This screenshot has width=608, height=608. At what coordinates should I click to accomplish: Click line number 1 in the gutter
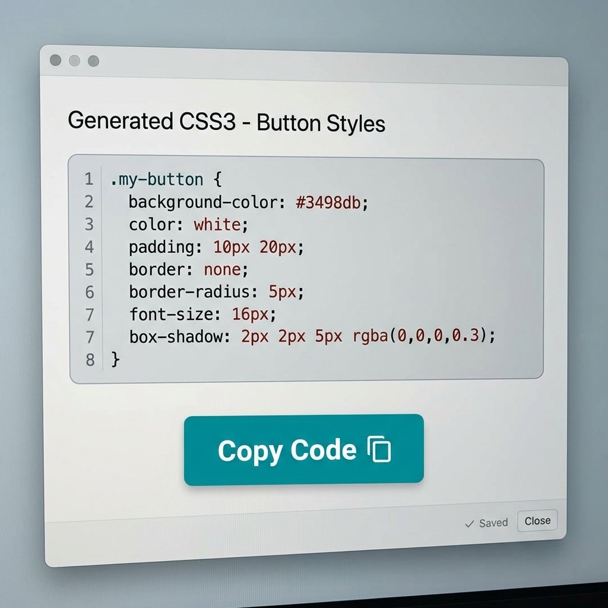pos(89,179)
